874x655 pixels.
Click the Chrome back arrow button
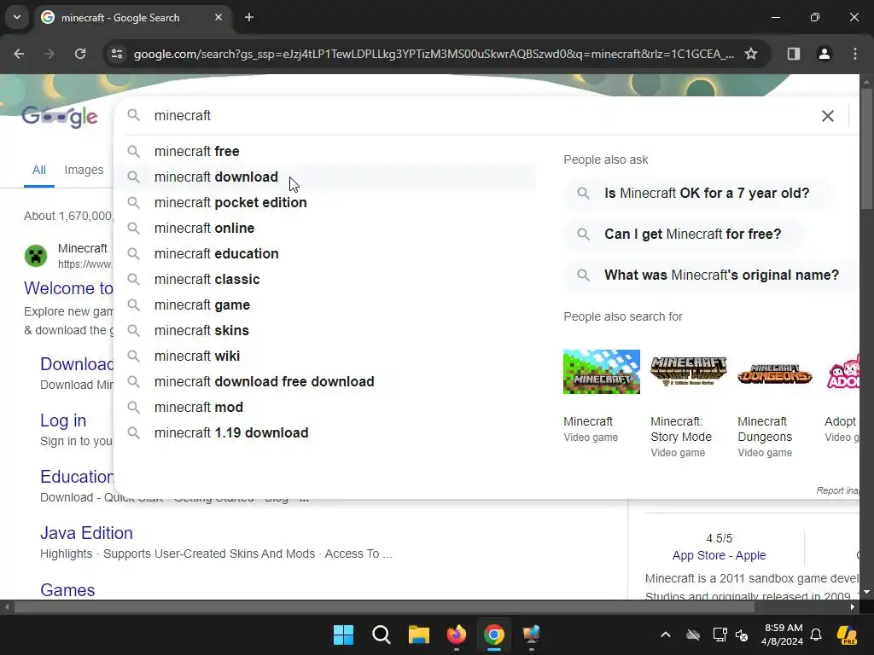(19, 54)
